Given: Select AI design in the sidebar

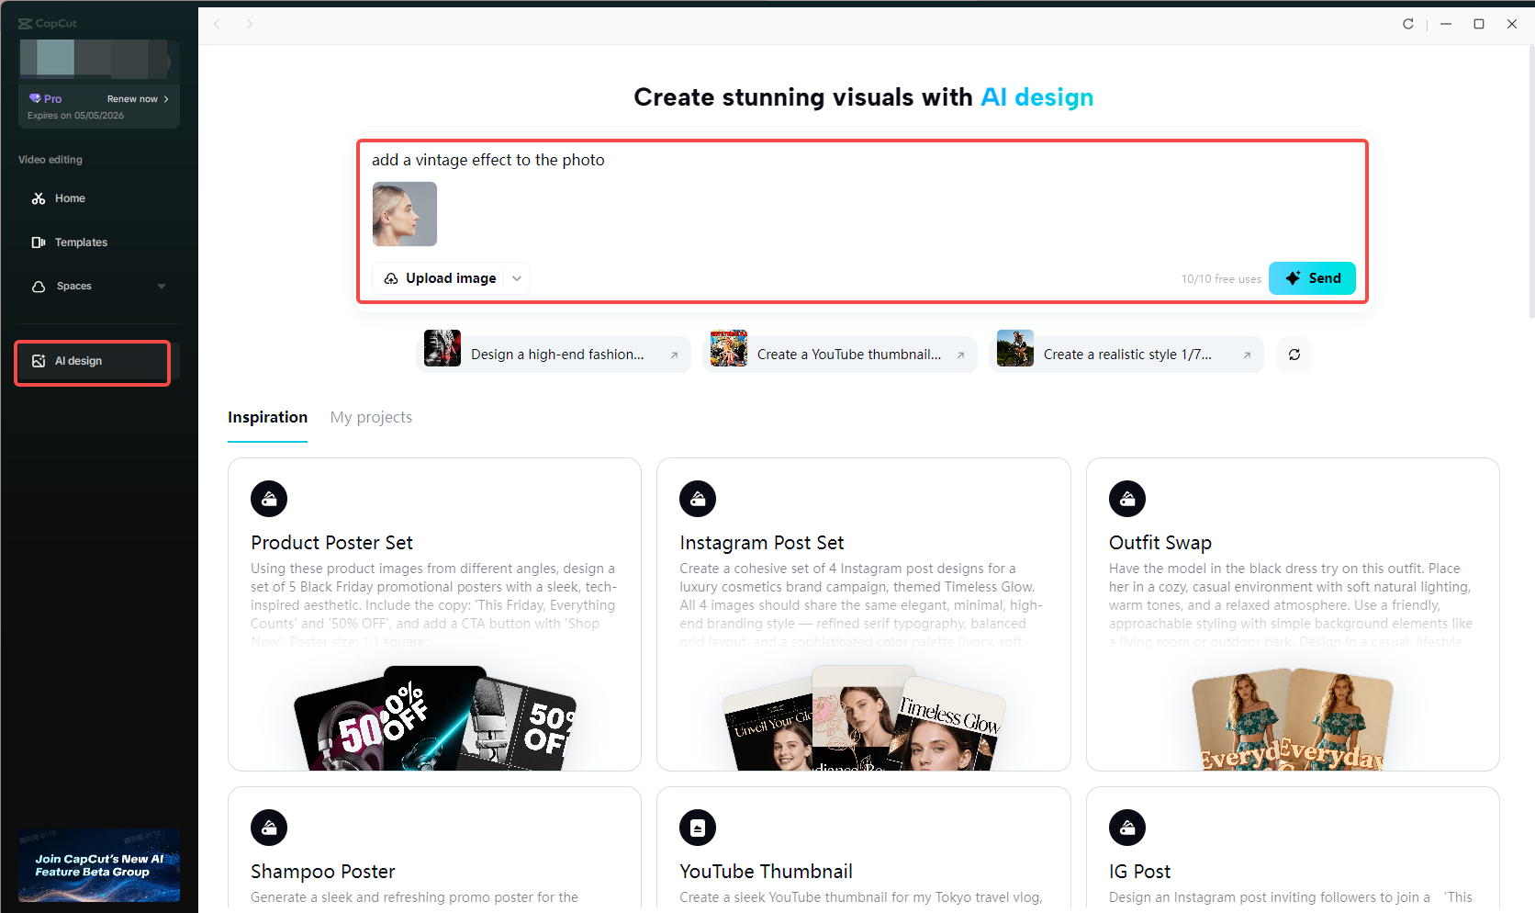Looking at the screenshot, I should tap(92, 362).
